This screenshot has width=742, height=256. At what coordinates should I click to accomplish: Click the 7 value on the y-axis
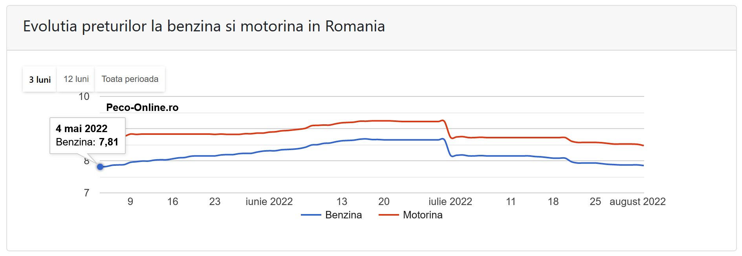pos(86,193)
